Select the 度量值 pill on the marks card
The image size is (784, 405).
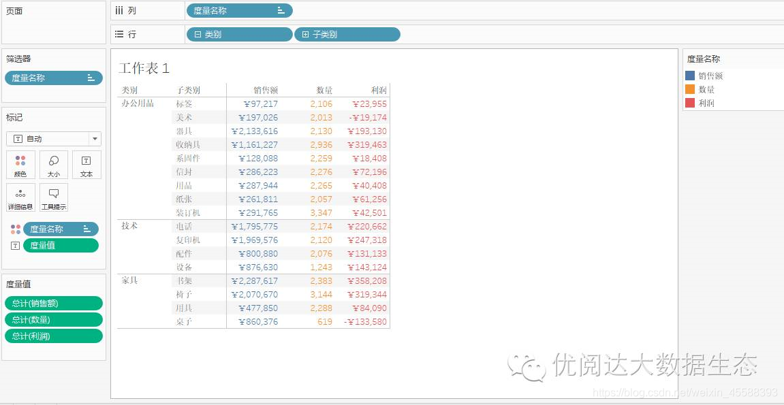61,246
